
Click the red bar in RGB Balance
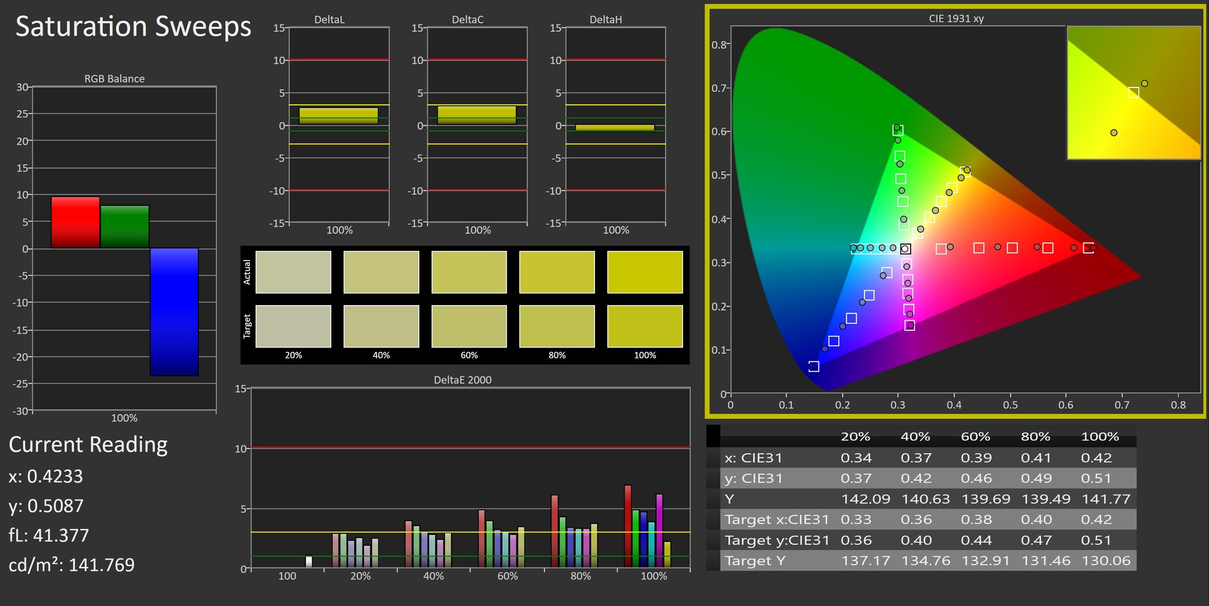click(75, 222)
